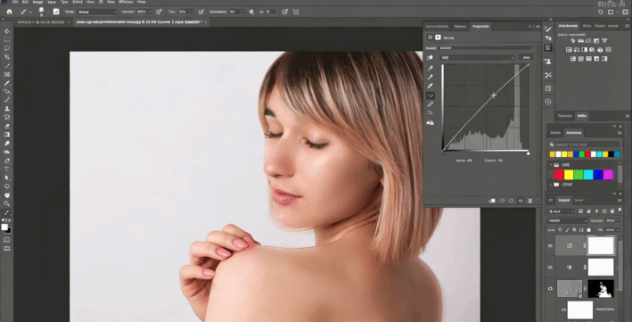The image size is (632, 322).
Task: Pick the black point eyedropper in Curves
Action: pyautogui.click(x=430, y=69)
